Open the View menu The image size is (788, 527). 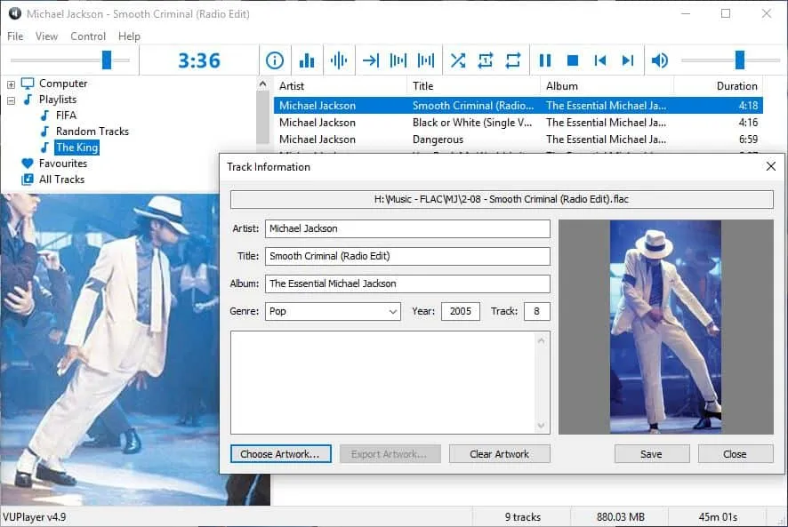46,36
